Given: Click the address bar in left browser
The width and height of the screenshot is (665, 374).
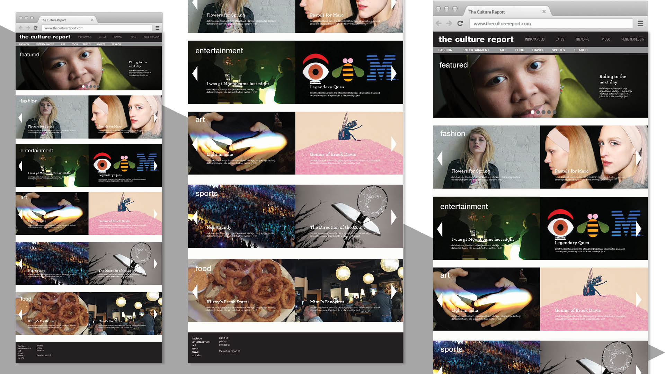Looking at the screenshot, I should pyautogui.click(x=97, y=28).
